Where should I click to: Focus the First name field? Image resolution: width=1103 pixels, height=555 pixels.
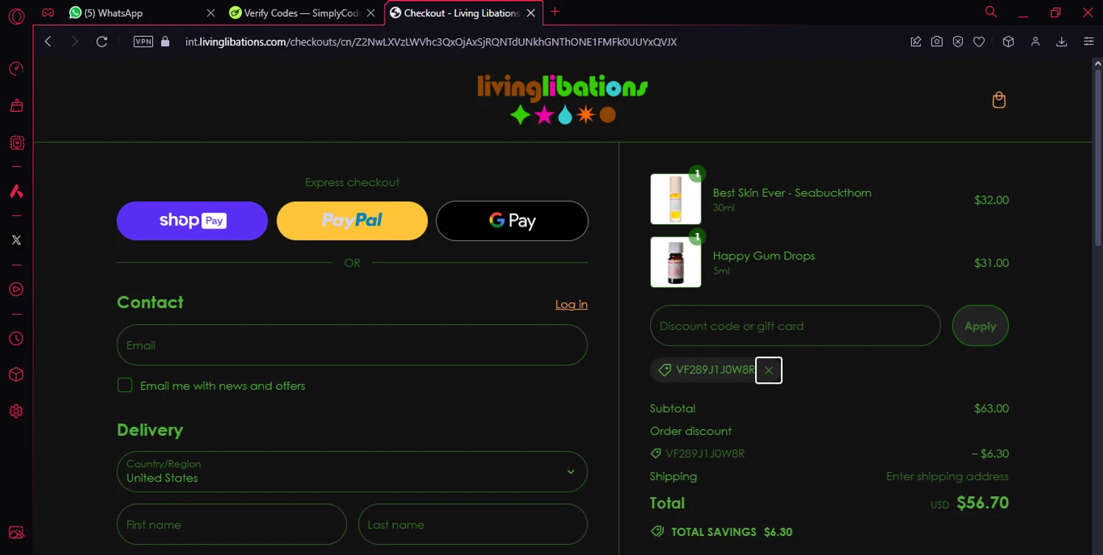click(232, 524)
